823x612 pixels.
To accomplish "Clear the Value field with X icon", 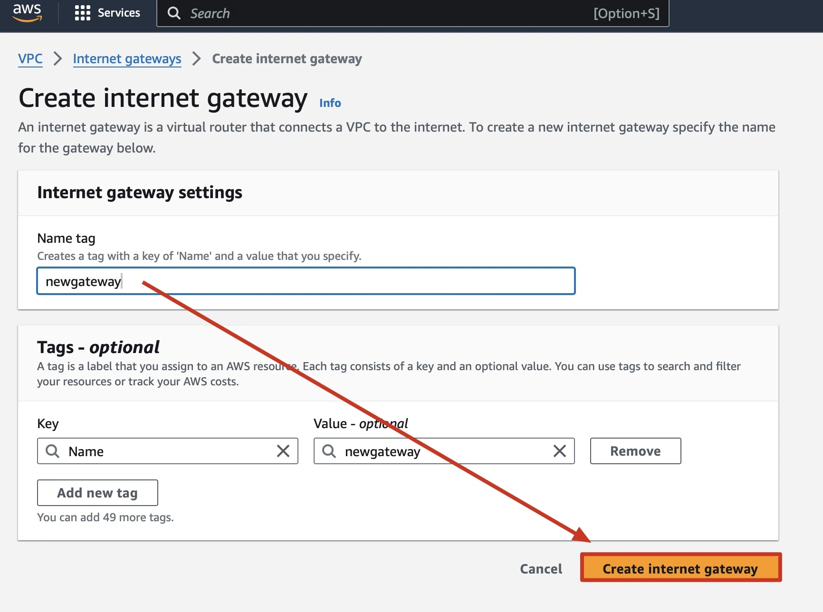I will pyautogui.click(x=559, y=451).
